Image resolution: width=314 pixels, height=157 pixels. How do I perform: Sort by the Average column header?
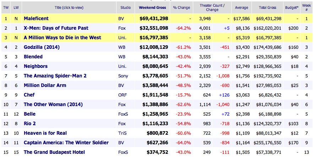[242, 7]
